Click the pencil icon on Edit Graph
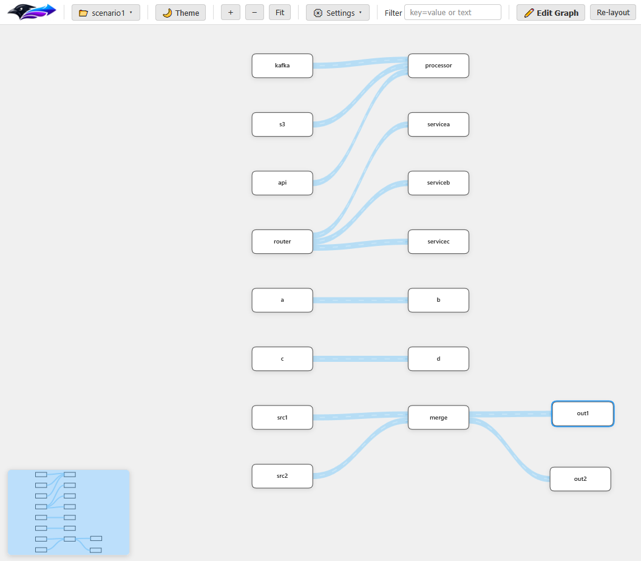The width and height of the screenshot is (641, 561). [x=530, y=12]
